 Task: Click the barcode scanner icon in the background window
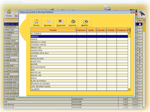tap(142, 13)
